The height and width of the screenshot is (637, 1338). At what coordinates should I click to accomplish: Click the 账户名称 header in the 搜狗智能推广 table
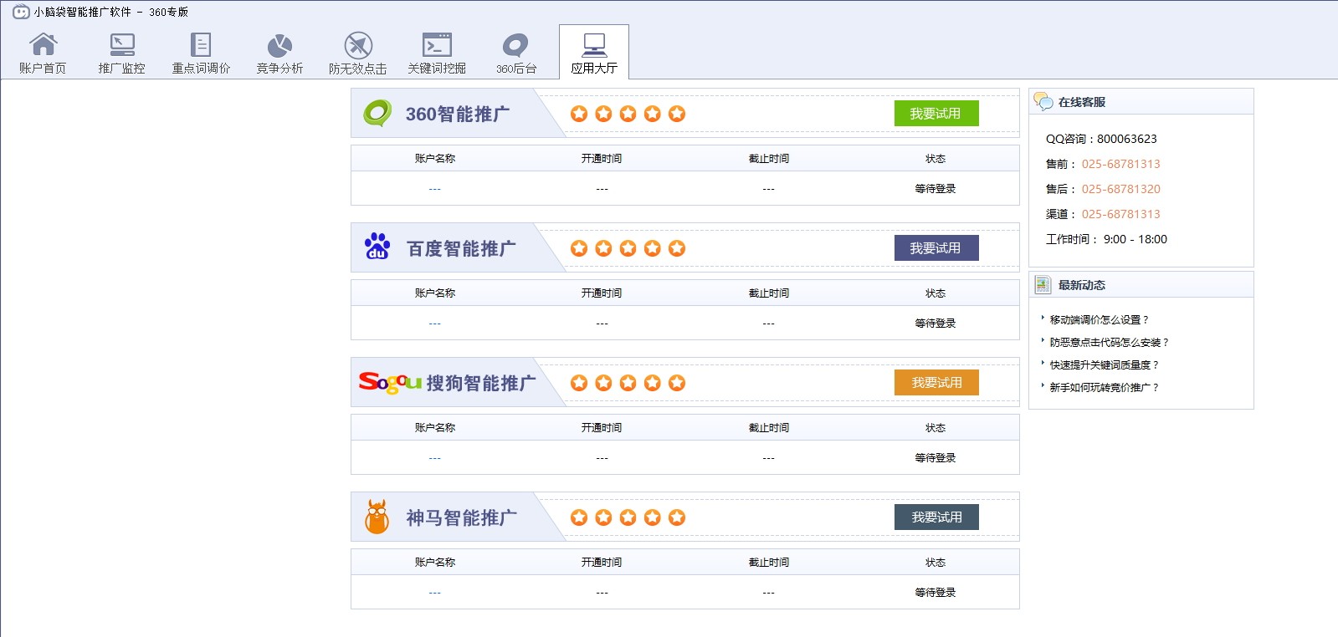pyautogui.click(x=435, y=428)
